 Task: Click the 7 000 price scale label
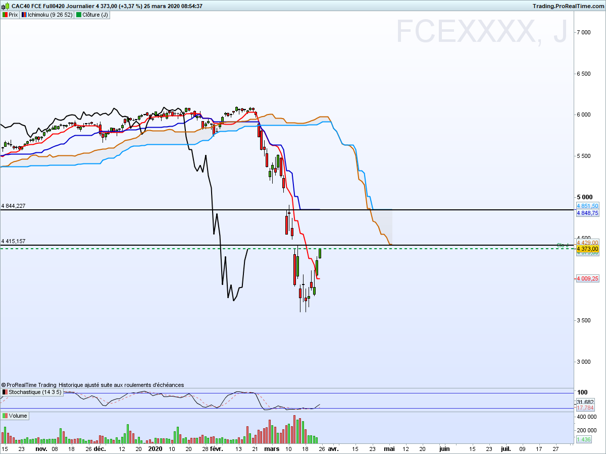point(583,32)
